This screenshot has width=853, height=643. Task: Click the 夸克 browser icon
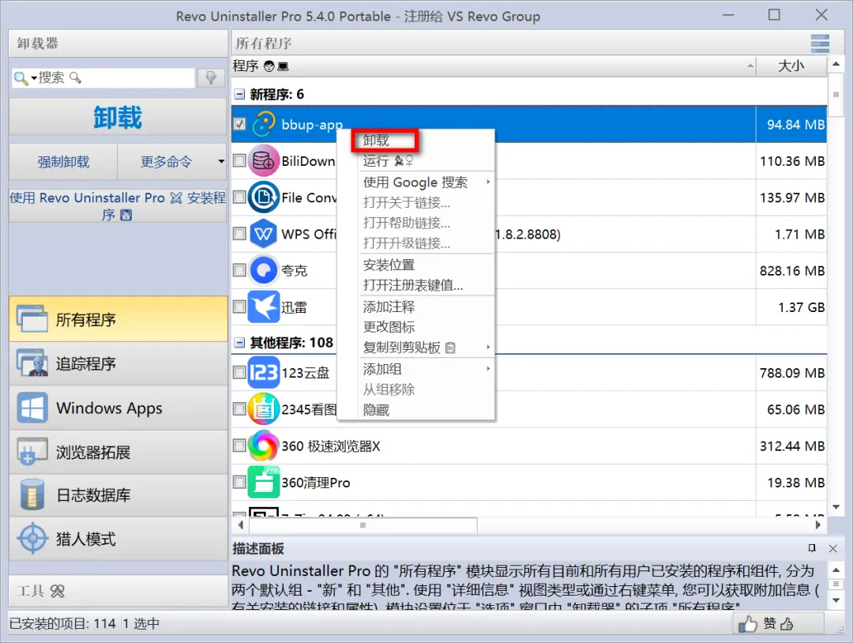pyautogui.click(x=264, y=270)
